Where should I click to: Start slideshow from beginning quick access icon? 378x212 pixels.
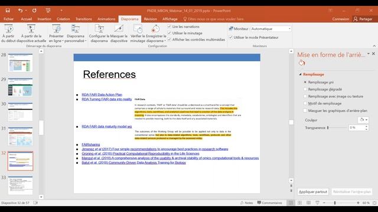click(48, 11)
